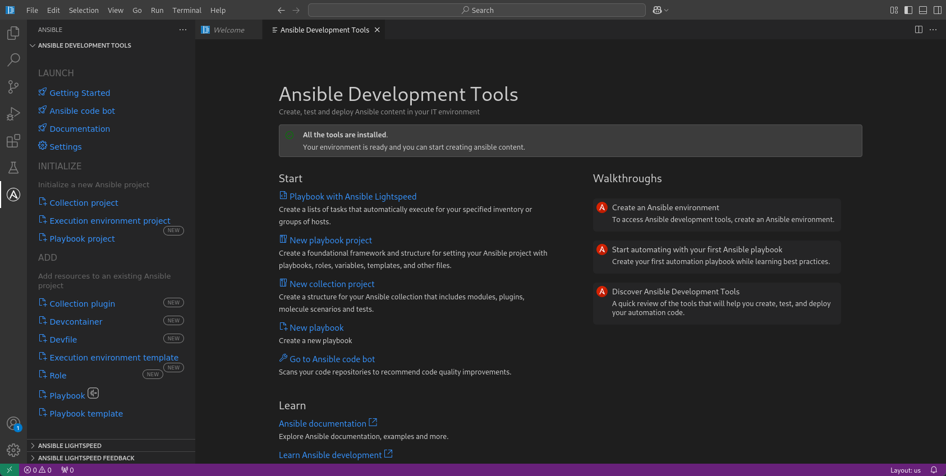This screenshot has height=476, width=946.
Task: Add an Execution environment template
Action: coord(114,358)
